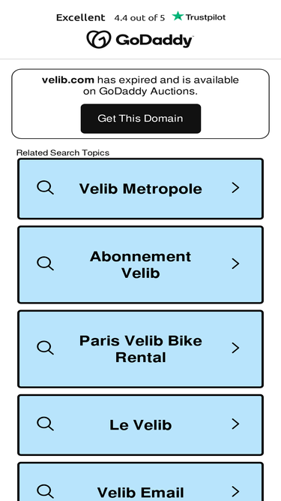281x501 pixels.
Task: Click the Trustpilot 4.4 out of 5 rating
Action: tap(139, 18)
